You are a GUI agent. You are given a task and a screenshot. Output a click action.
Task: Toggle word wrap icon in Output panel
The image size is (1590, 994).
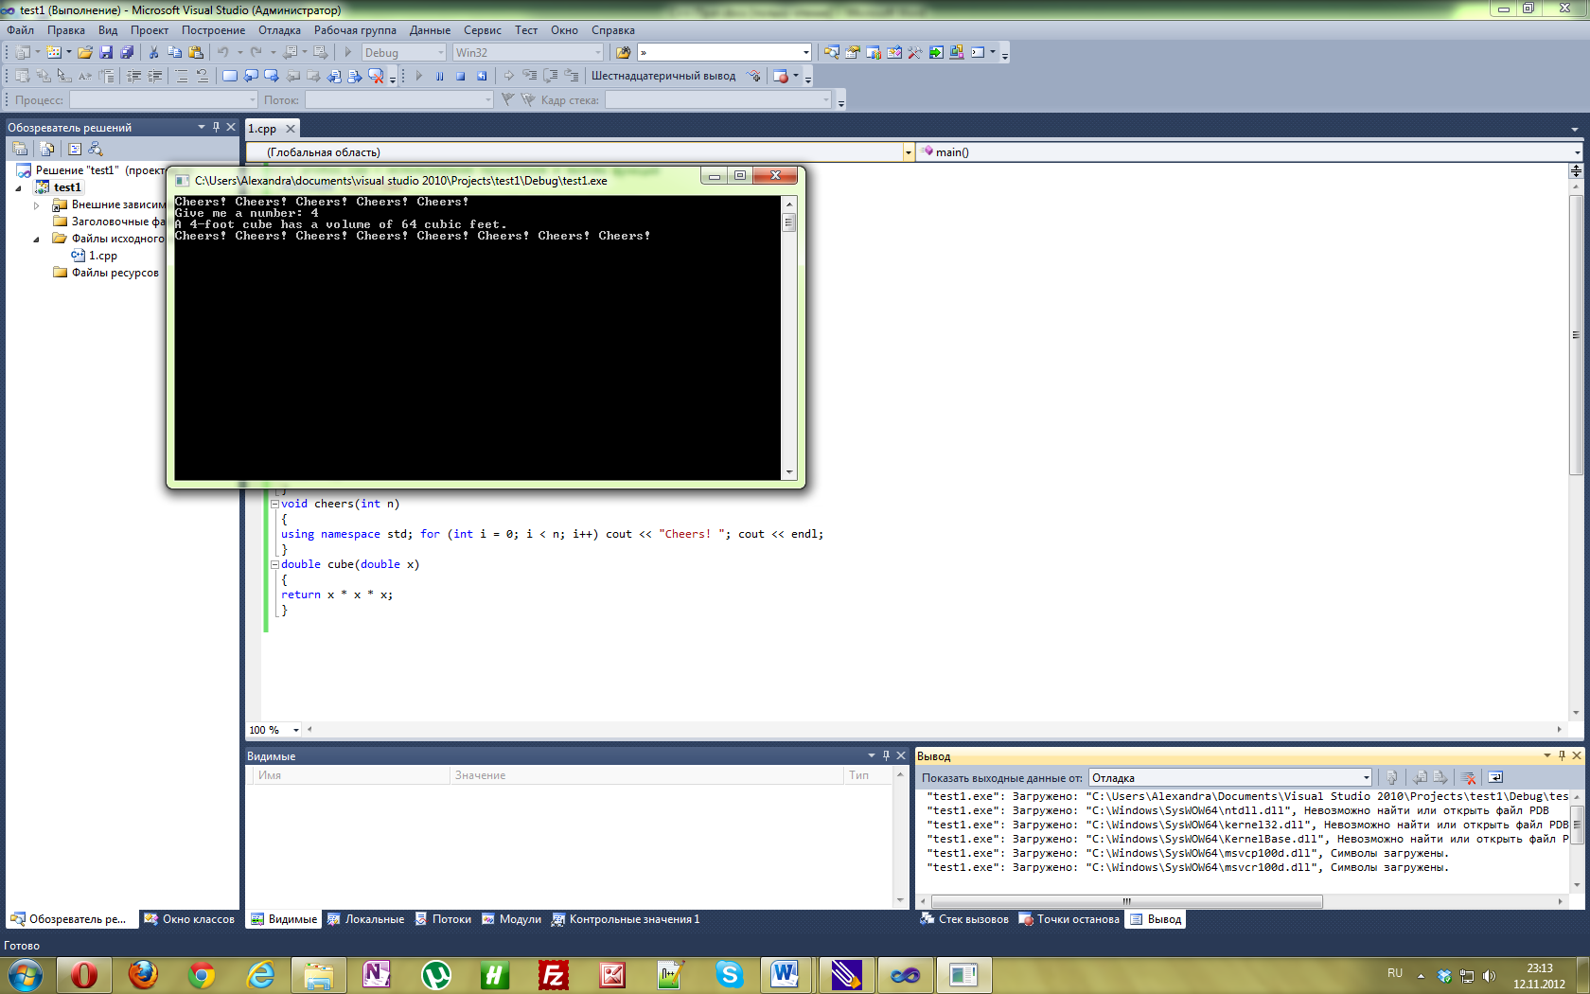click(1495, 777)
